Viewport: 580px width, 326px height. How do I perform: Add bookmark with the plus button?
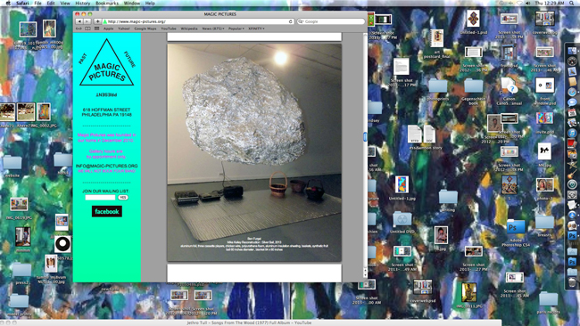coord(97,21)
